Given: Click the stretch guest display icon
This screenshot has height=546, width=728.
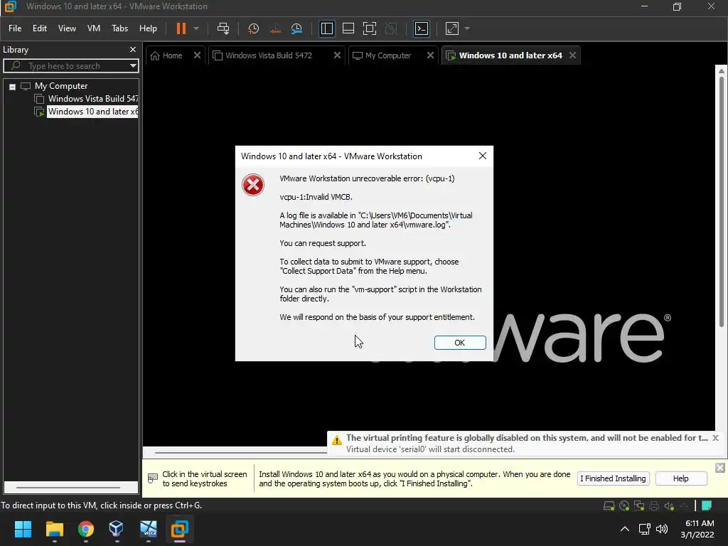Looking at the screenshot, I should coord(451,28).
